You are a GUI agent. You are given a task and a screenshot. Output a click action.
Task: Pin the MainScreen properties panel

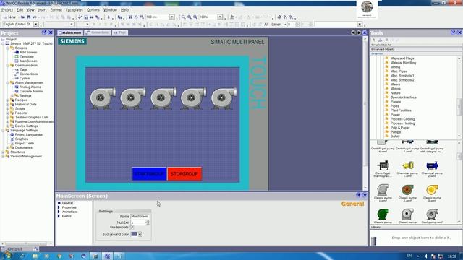click(x=359, y=195)
